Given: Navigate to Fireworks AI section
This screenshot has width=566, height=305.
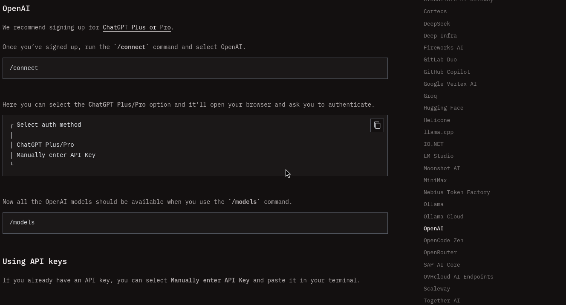Looking at the screenshot, I should [443, 48].
